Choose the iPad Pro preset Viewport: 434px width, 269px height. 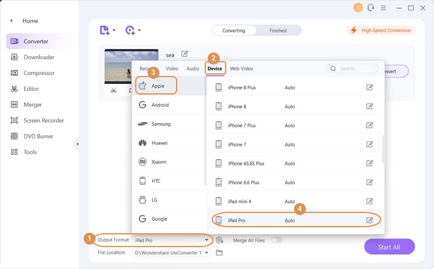(295, 221)
